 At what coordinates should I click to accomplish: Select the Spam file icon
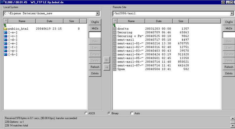115,69
